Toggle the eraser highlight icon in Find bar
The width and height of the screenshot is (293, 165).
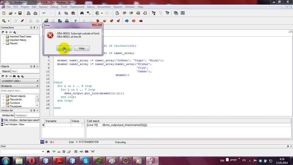coord(69,152)
